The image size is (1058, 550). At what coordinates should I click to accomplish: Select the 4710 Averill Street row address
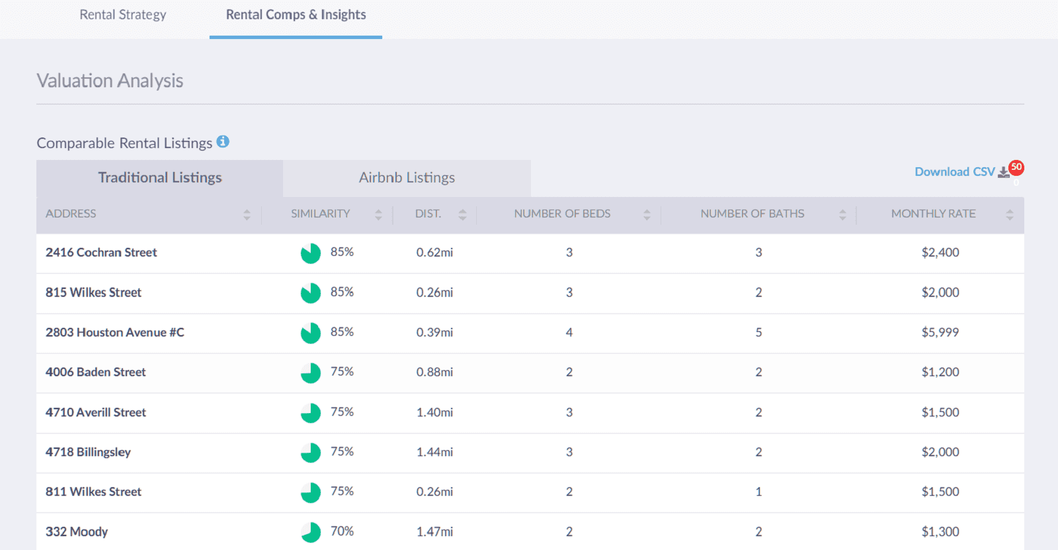click(96, 412)
